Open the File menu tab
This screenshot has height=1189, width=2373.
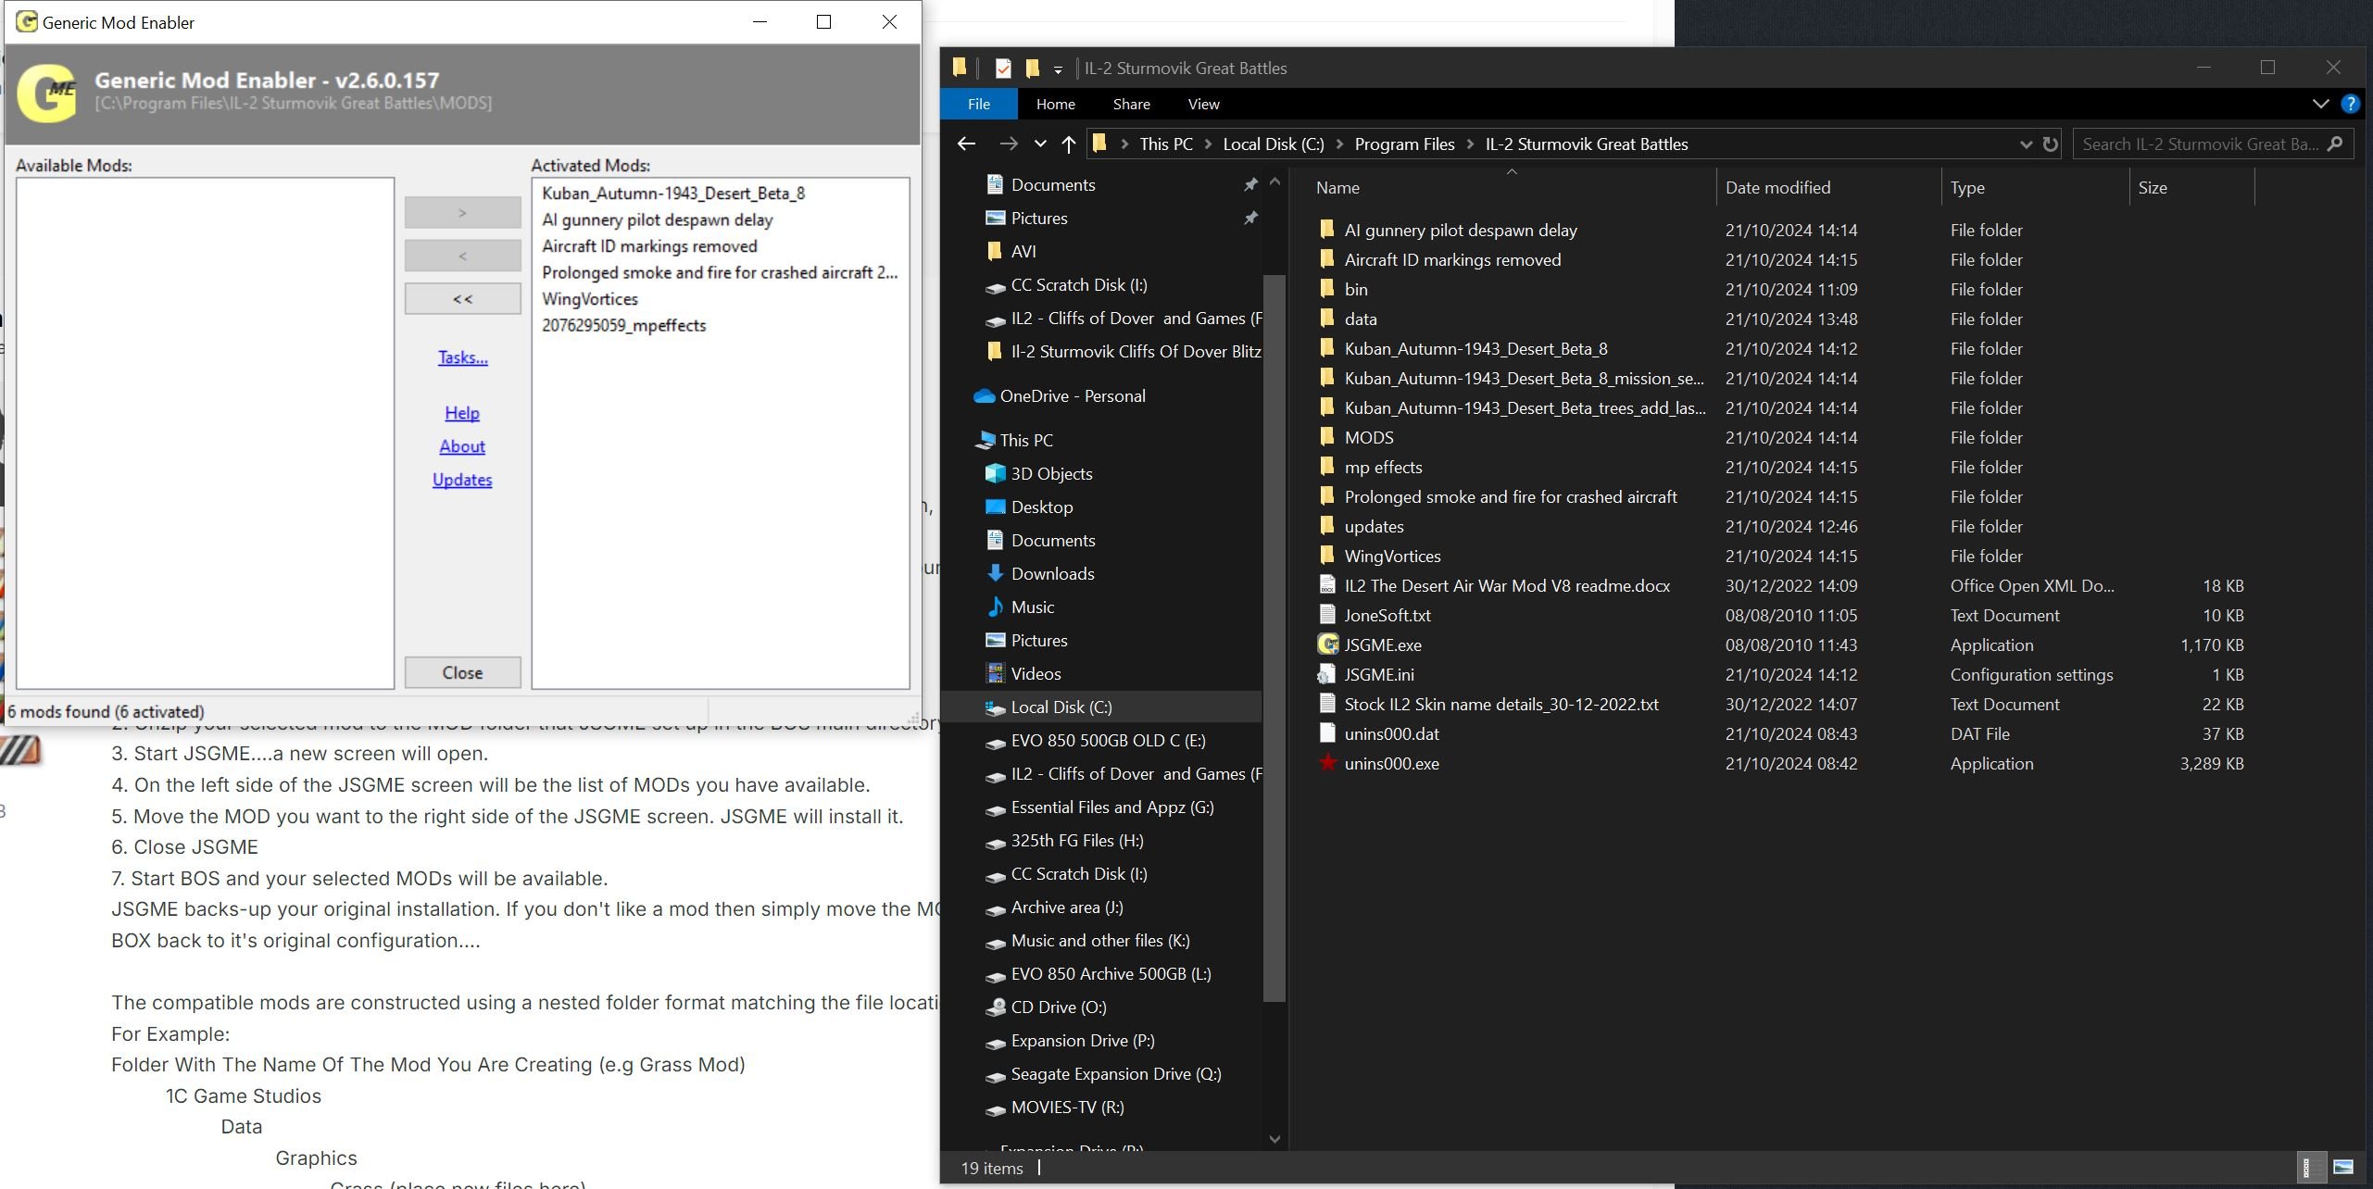[978, 104]
